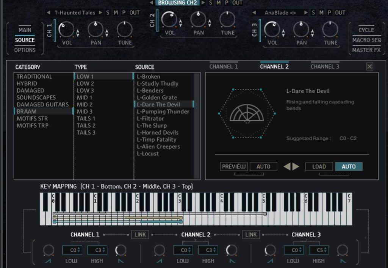Click Channel 3 fade-out slope icon

[343, 261]
